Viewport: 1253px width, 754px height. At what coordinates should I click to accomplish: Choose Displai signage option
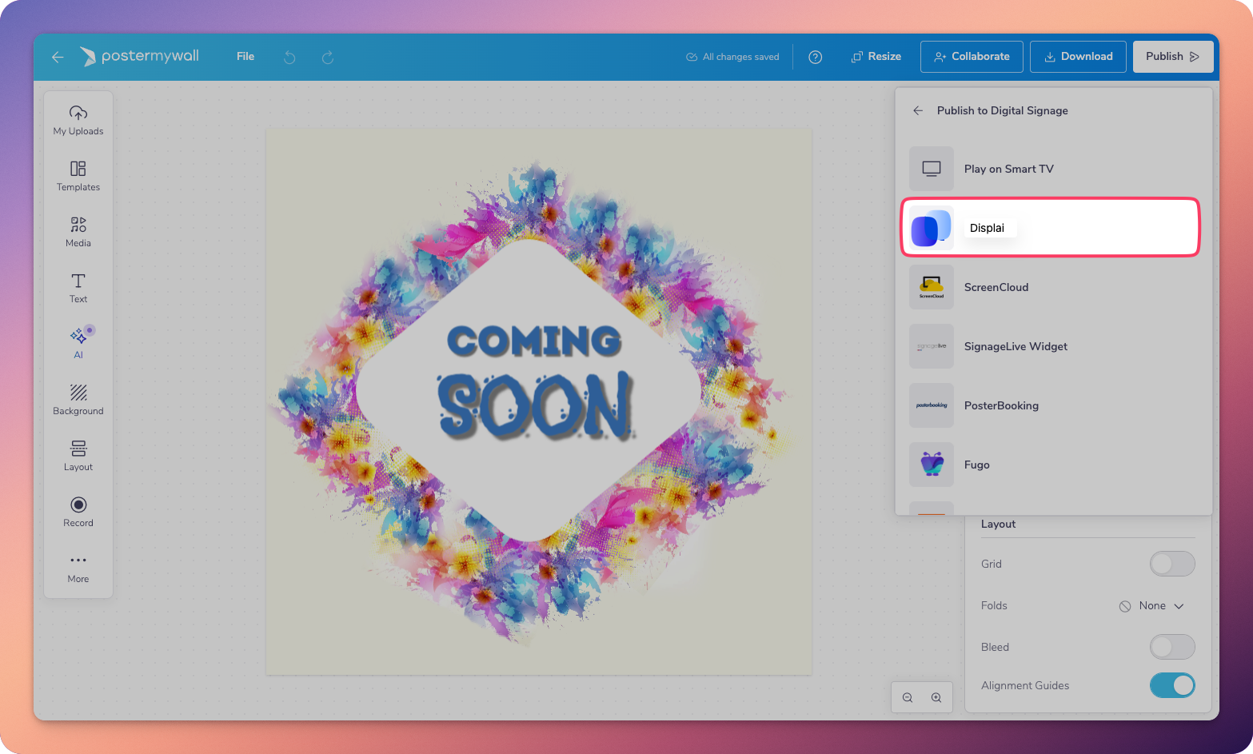tap(1051, 227)
